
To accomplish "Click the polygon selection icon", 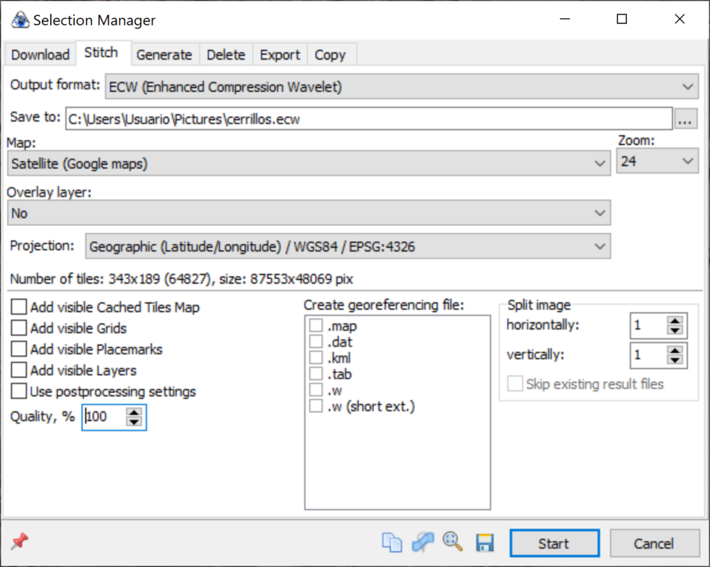I will coord(422,542).
